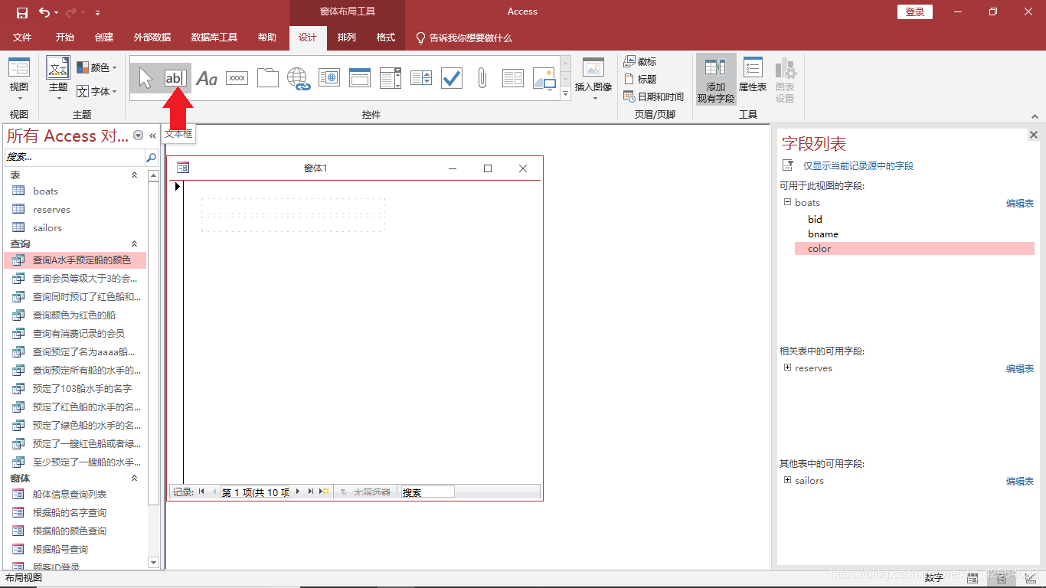This screenshot has height=588, width=1046.
Task: Select the Combo Box control icon
Action: [391, 77]
